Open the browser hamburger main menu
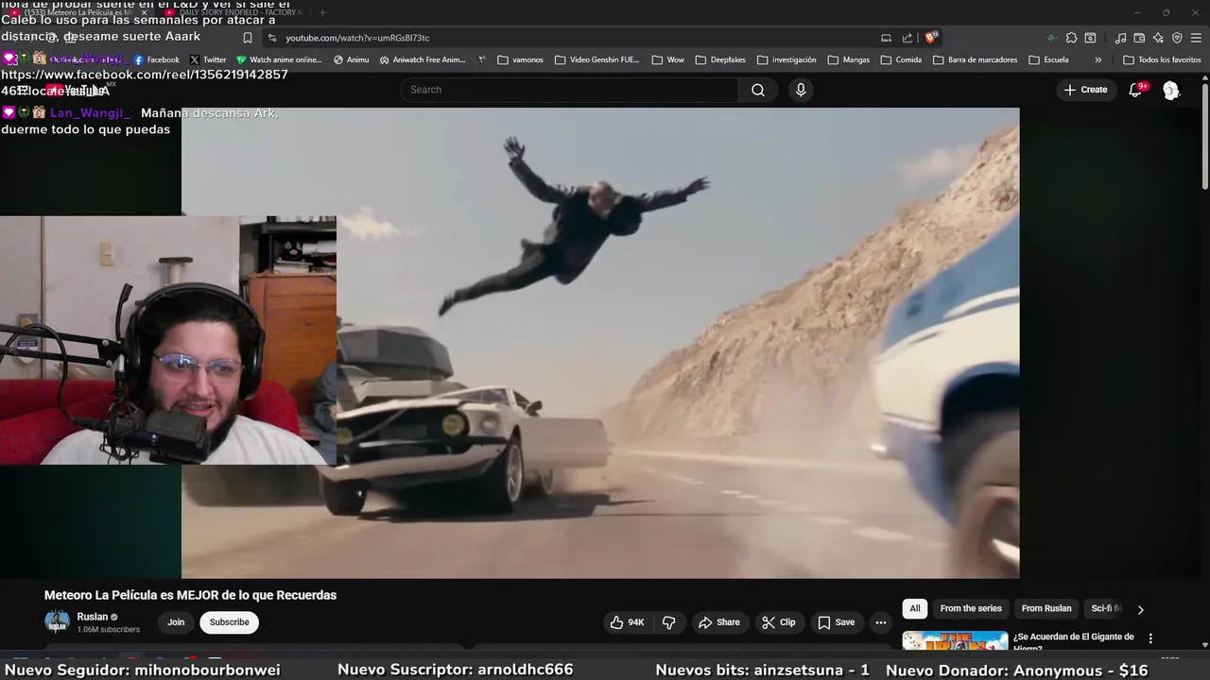 click(1196, 38)
